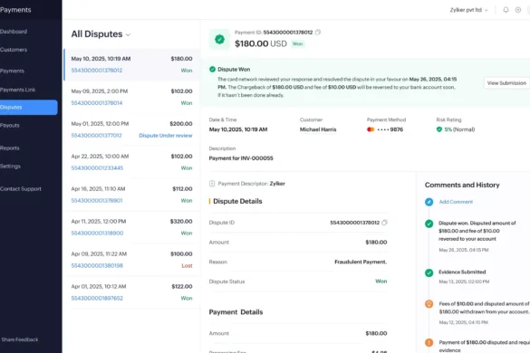Copy the Dispute ID using copy icon
530x353 pixels.
point(384,223)
